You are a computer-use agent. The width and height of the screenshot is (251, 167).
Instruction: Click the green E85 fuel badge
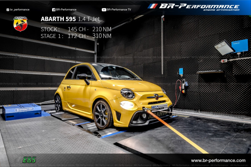point(29,160)
